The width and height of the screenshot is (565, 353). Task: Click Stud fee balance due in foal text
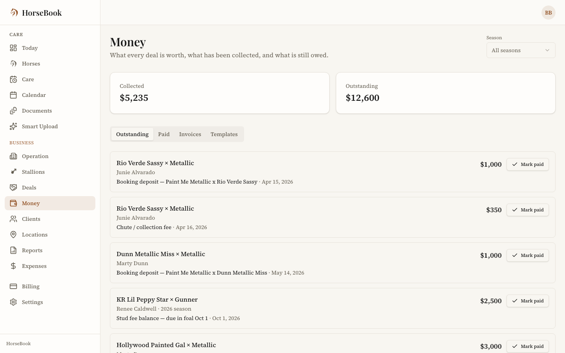pos(162,318)
